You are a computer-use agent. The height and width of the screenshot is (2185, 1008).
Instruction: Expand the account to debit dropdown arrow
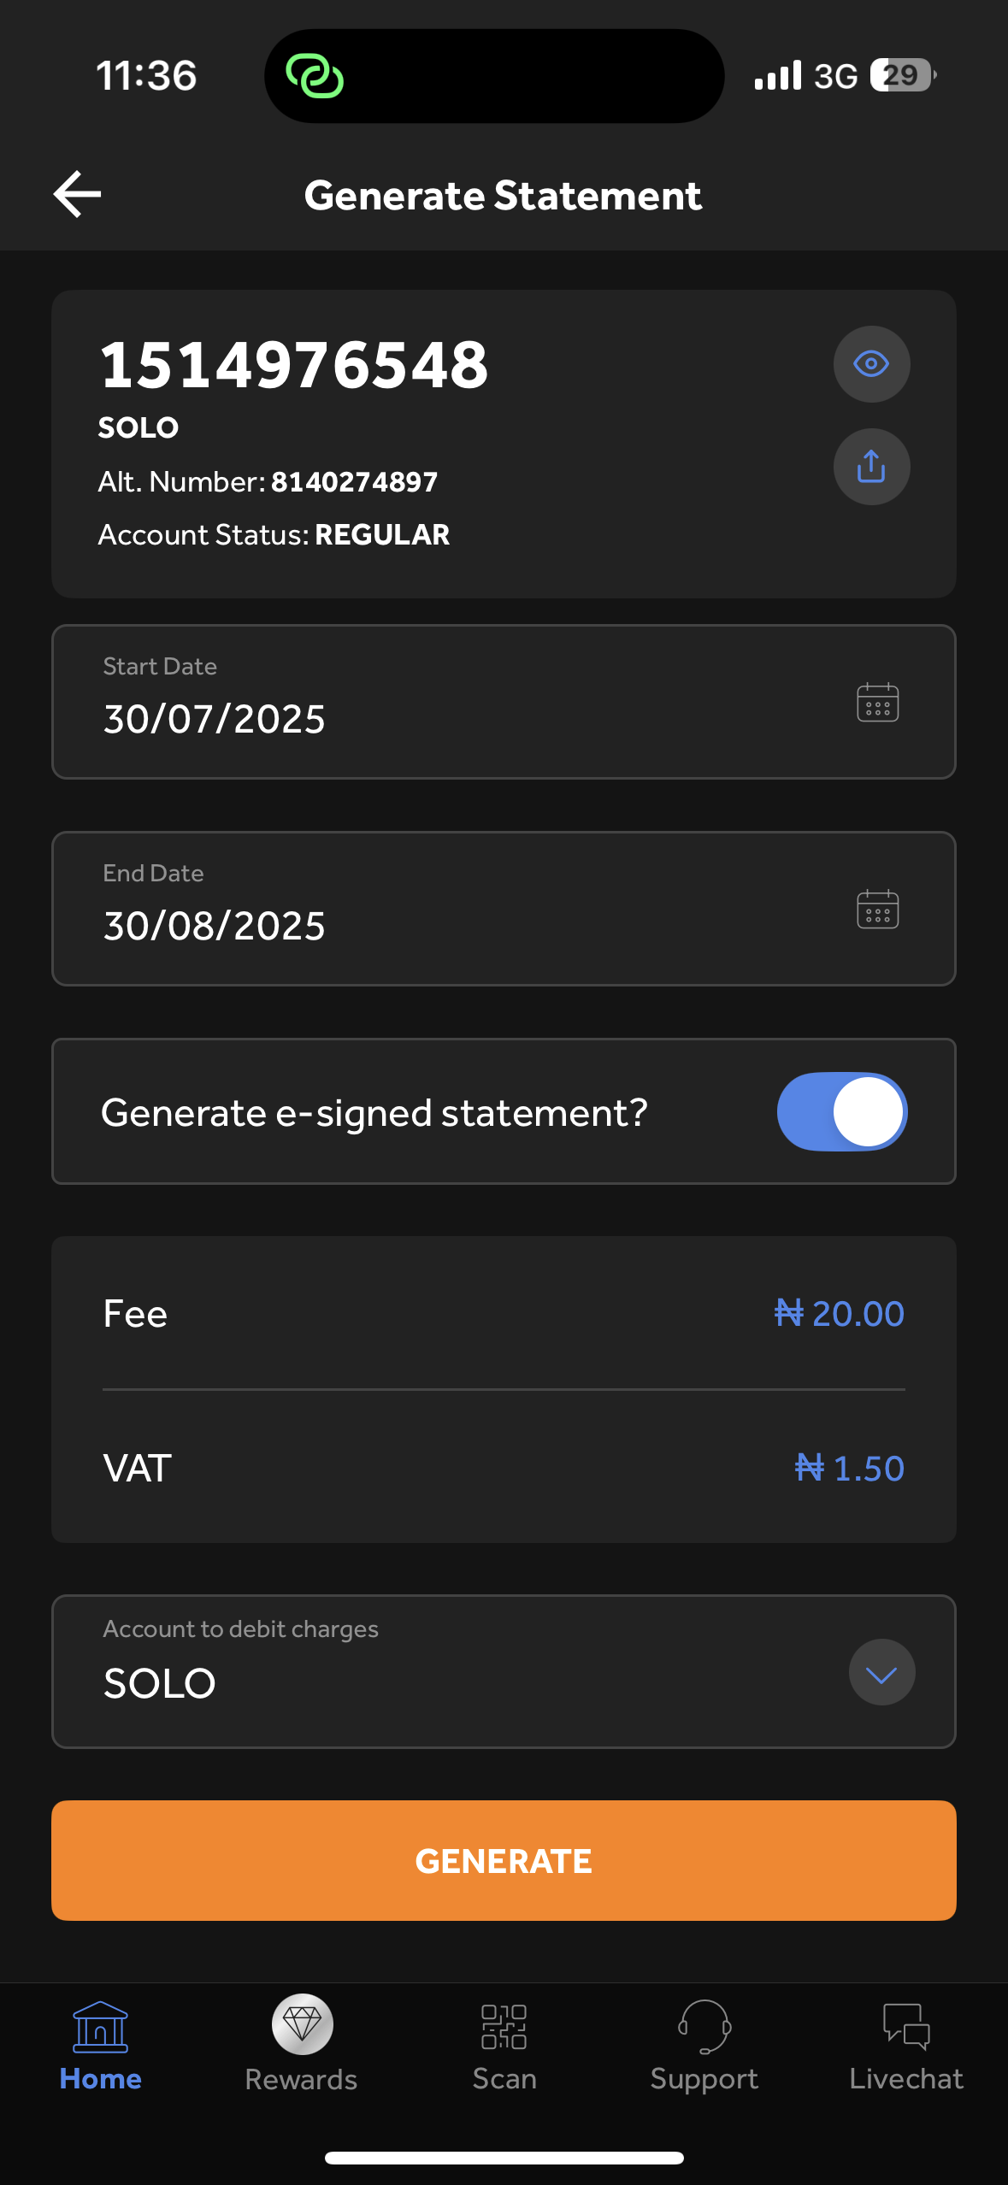(881, 1672)
